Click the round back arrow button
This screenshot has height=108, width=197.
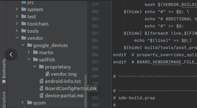point(11,54)
